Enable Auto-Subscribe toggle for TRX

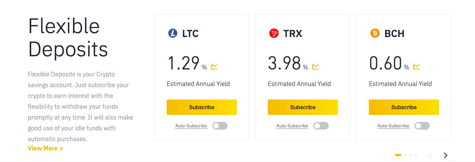click(321, 126)
